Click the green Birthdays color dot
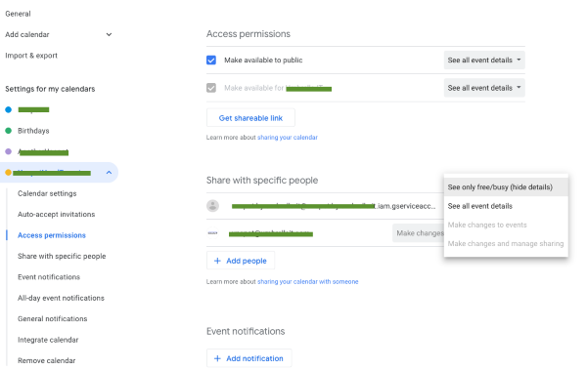587x370 pixels. tap(8, 131)
